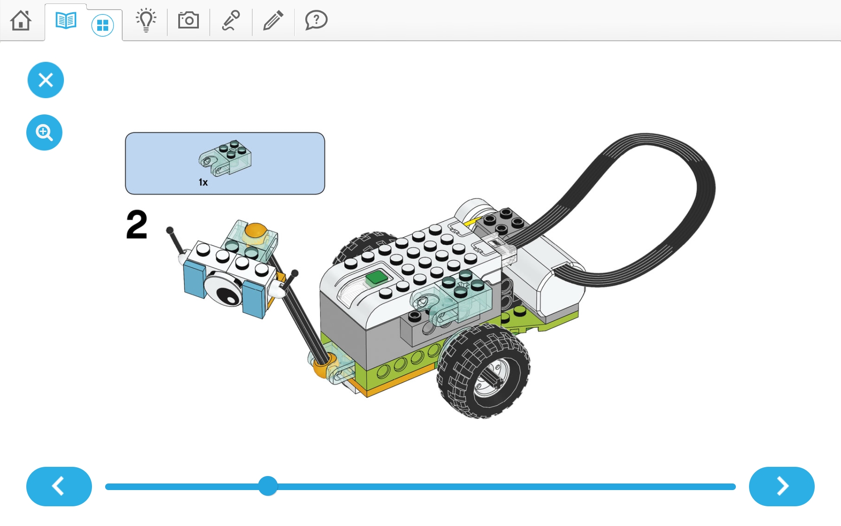Zoom in with the magnifier button
This screenshot has width=841, height=526.
coord(44,132)
